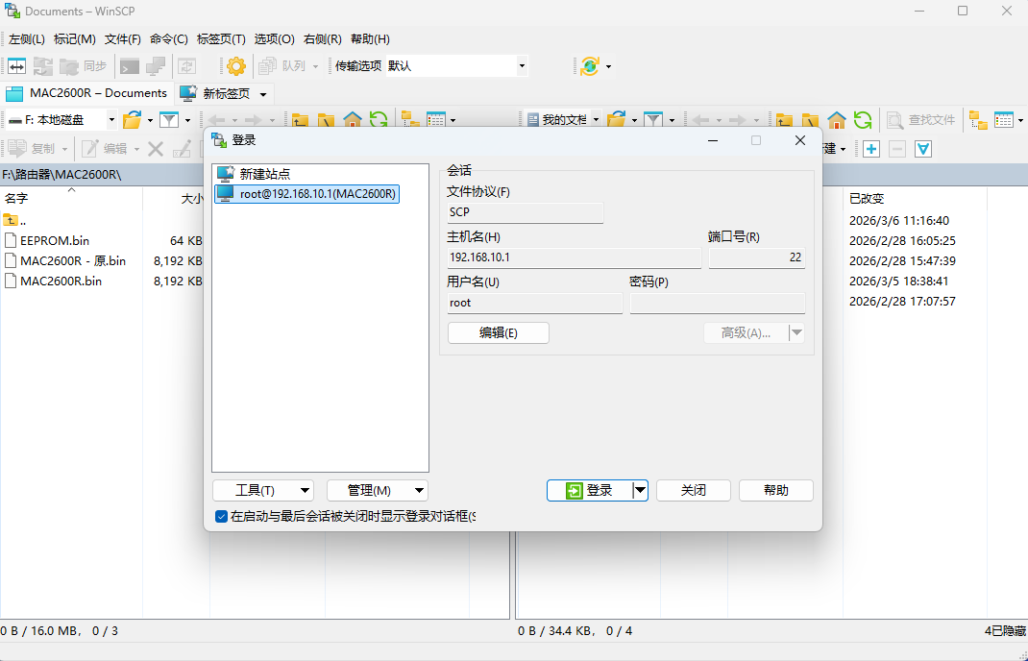The height and width of the screenshot is (661, 1028).
Task: Open the F: 本地磁盘 drive dropdown
Action: click(x=111, y=119)
